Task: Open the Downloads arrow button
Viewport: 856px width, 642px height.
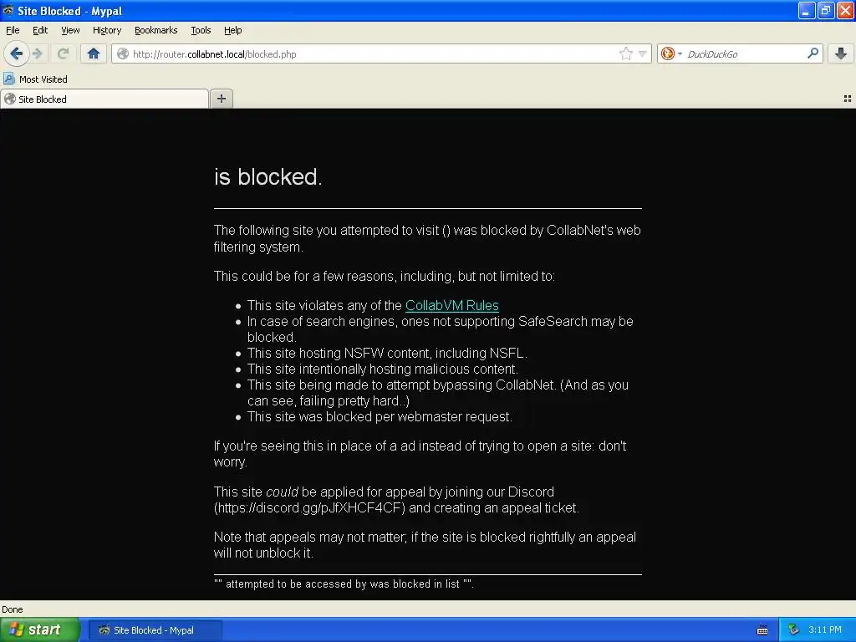Action: click(x=841, y=53)
